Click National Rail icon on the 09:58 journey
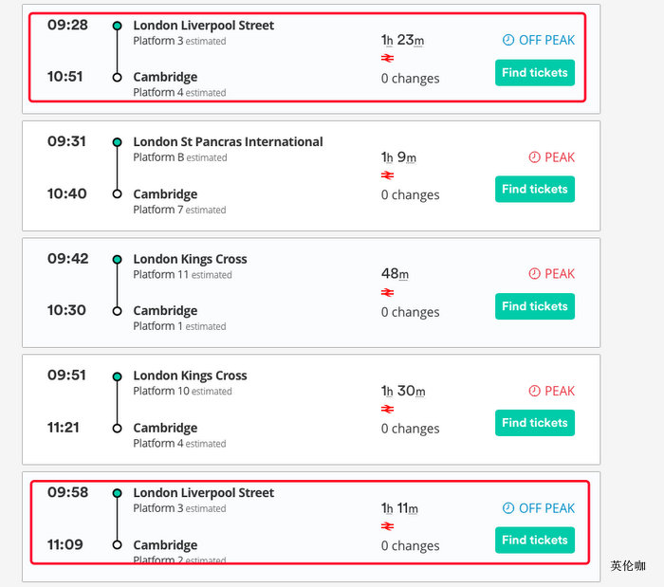Screen dimensions: 664x587 [x=387, y=526]
